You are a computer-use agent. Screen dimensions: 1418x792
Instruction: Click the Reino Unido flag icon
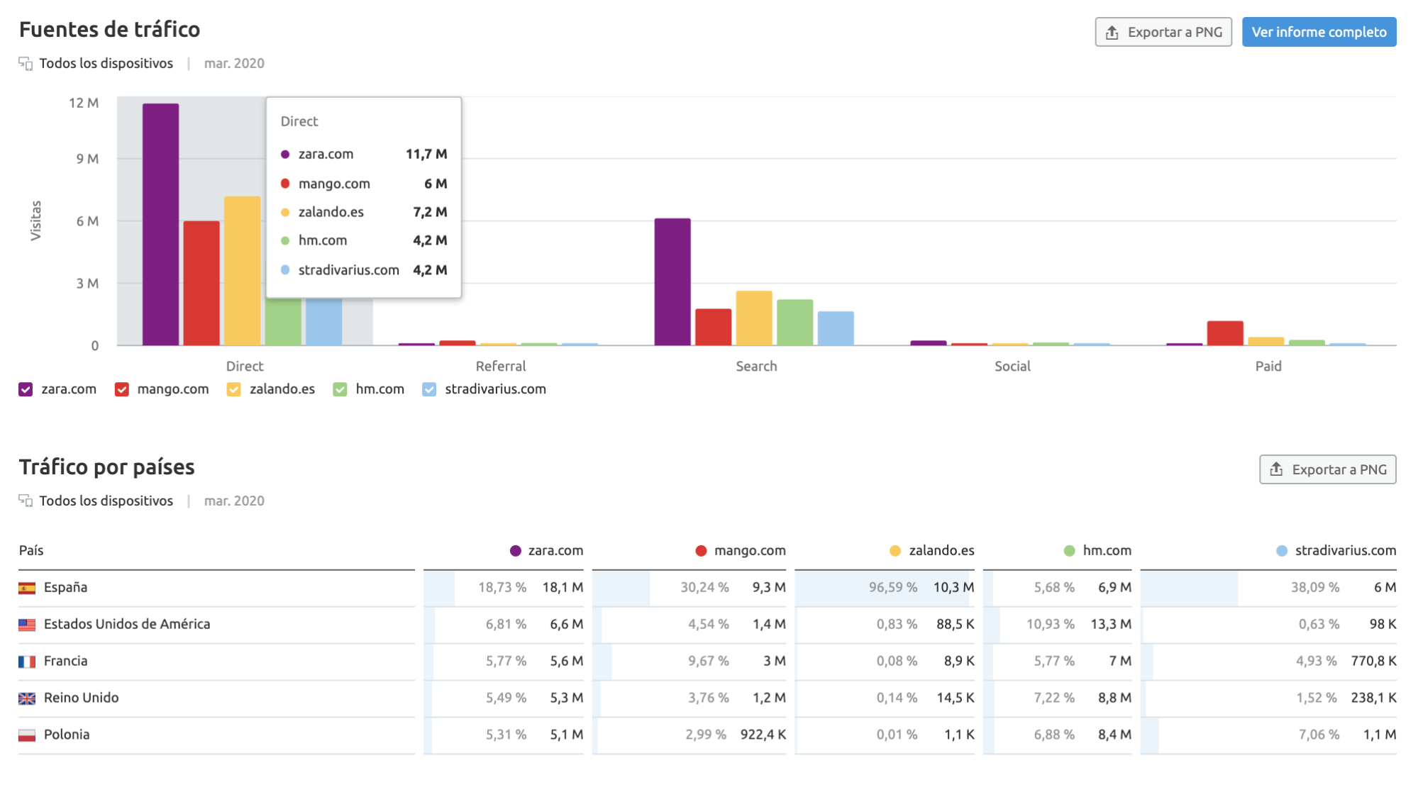[27, 698]
